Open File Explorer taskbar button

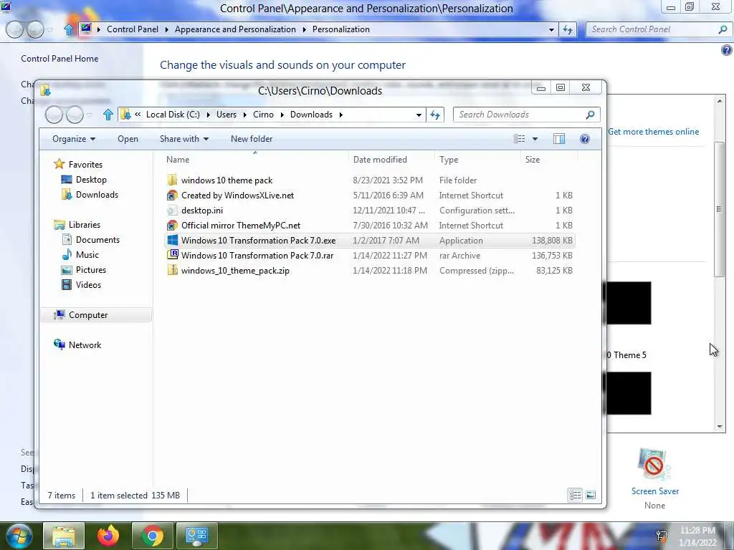click(64, 536)
